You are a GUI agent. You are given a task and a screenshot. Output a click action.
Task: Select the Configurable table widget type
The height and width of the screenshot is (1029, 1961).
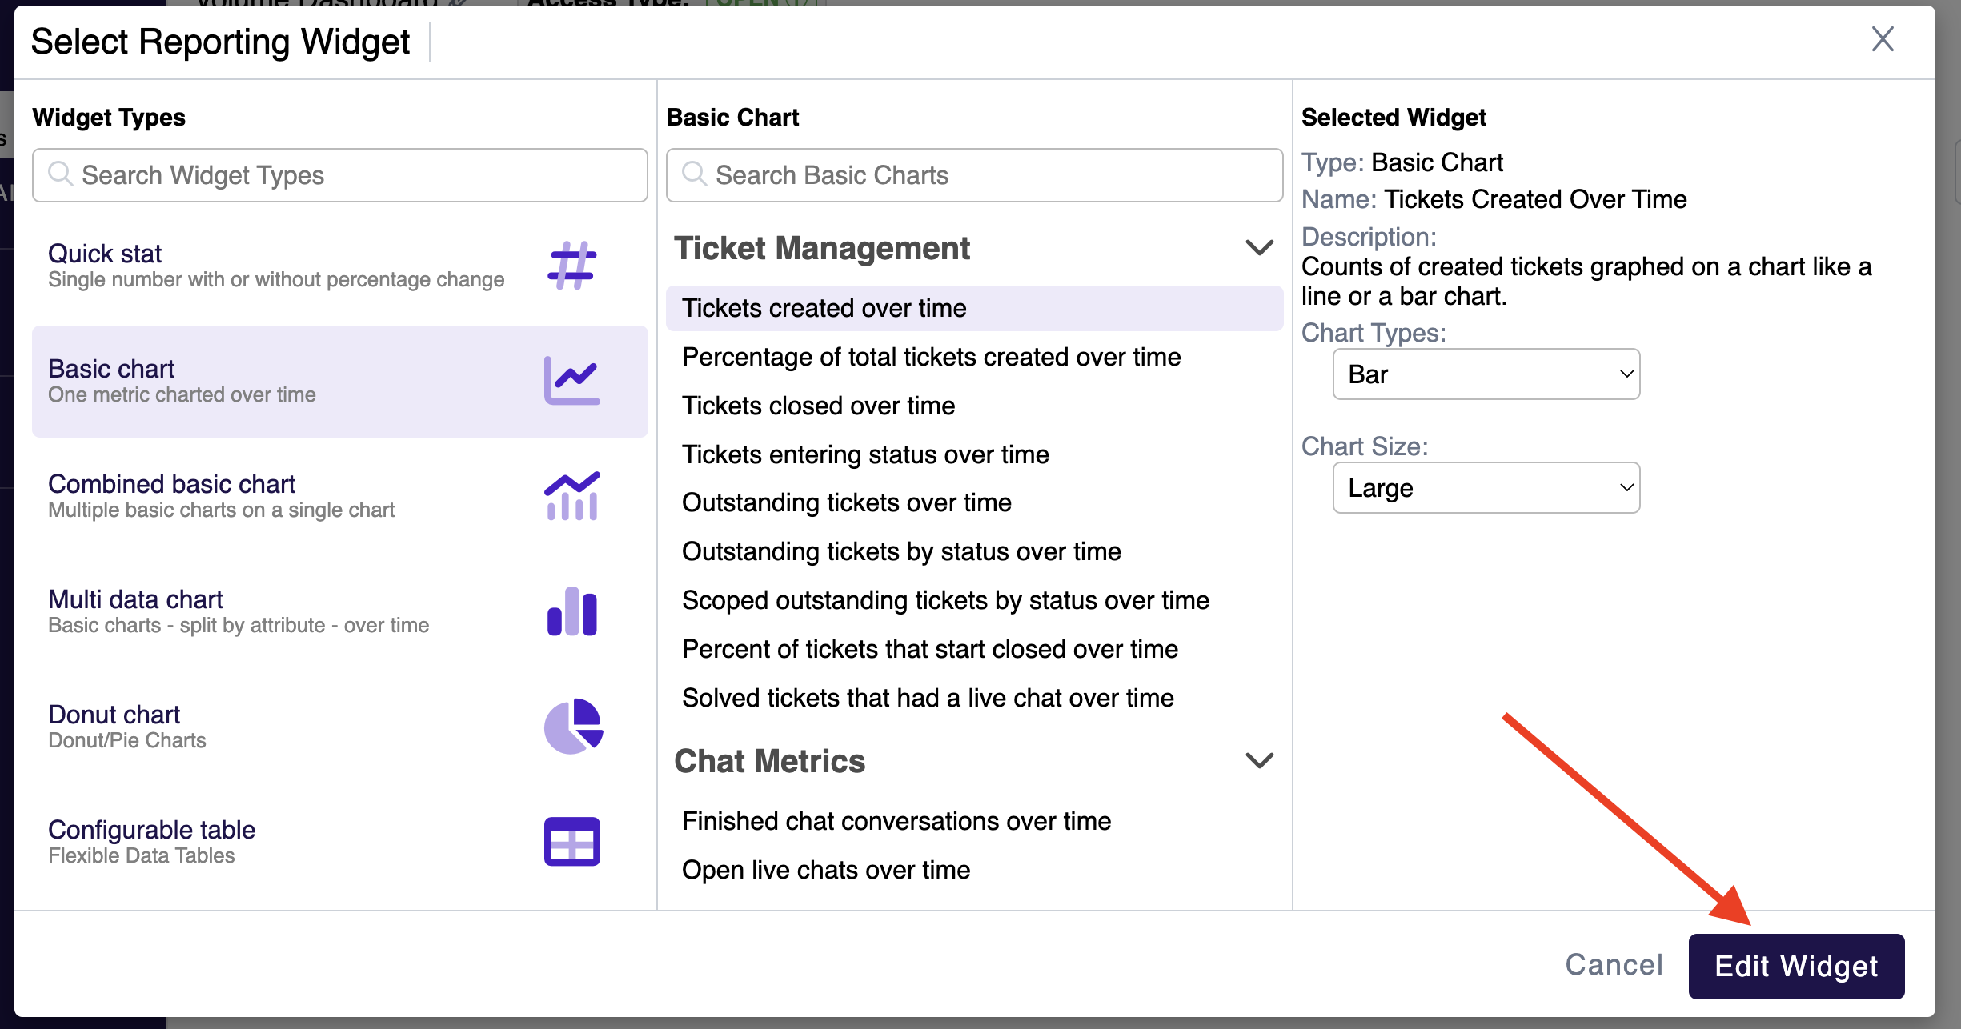[340, 843]
